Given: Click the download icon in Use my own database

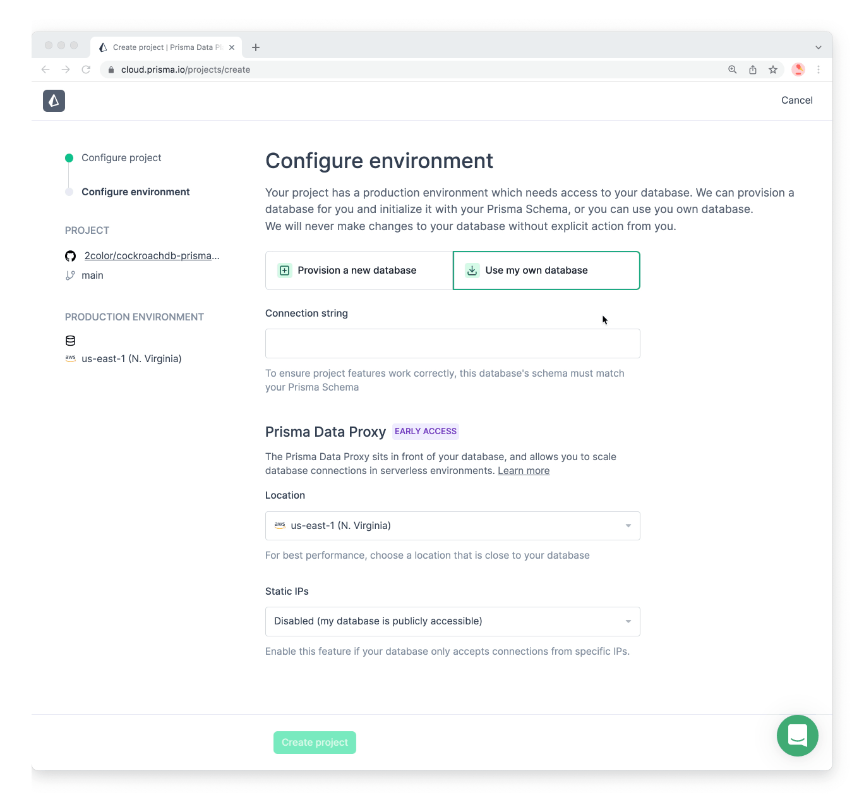Looking at the screenshot, I should coord(472,270).
